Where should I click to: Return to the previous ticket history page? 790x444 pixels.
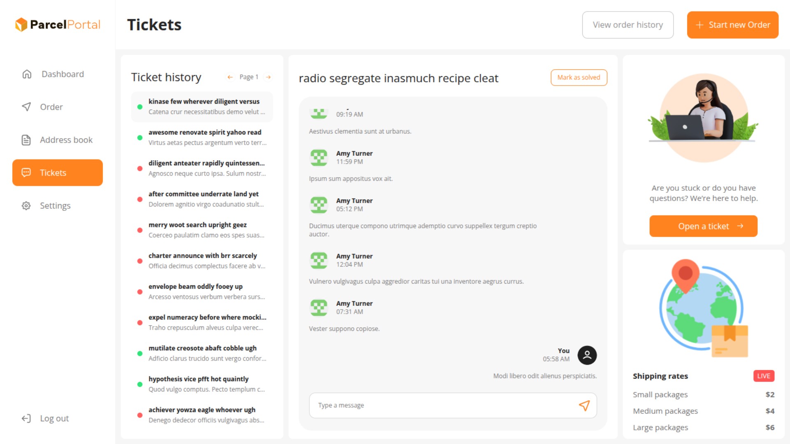point(230,77)
